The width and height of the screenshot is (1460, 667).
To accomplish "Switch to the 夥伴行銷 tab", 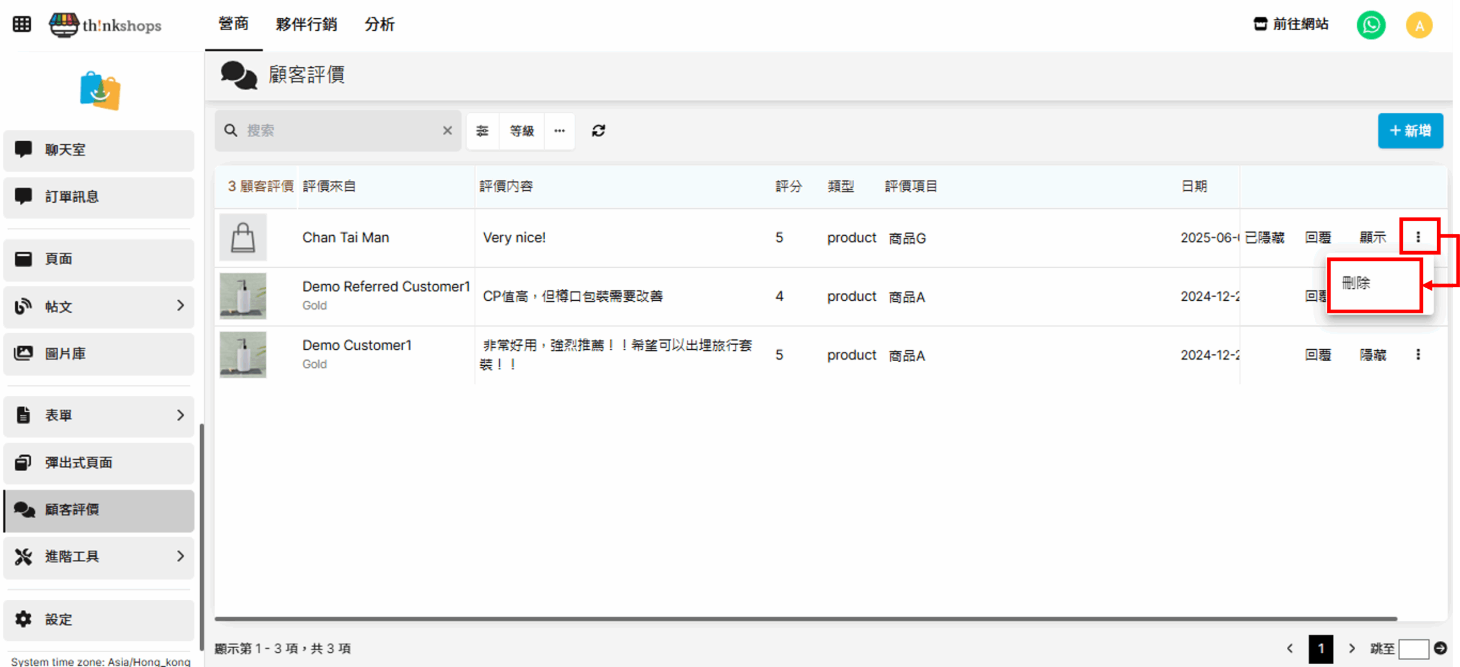I will 306,24.
